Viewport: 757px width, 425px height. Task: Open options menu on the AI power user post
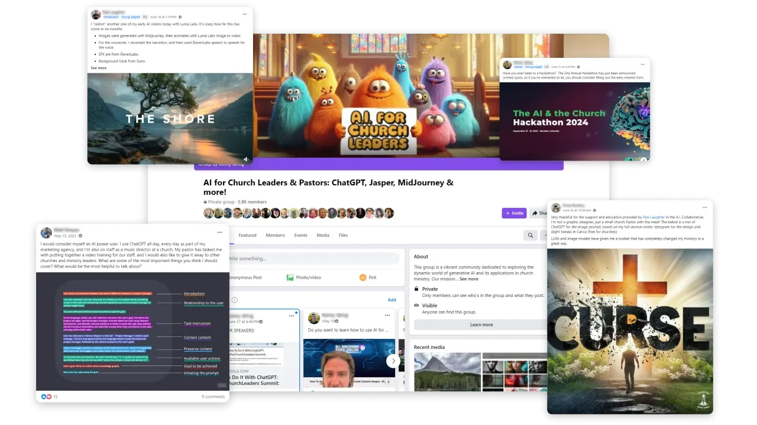tap(219, 233)
